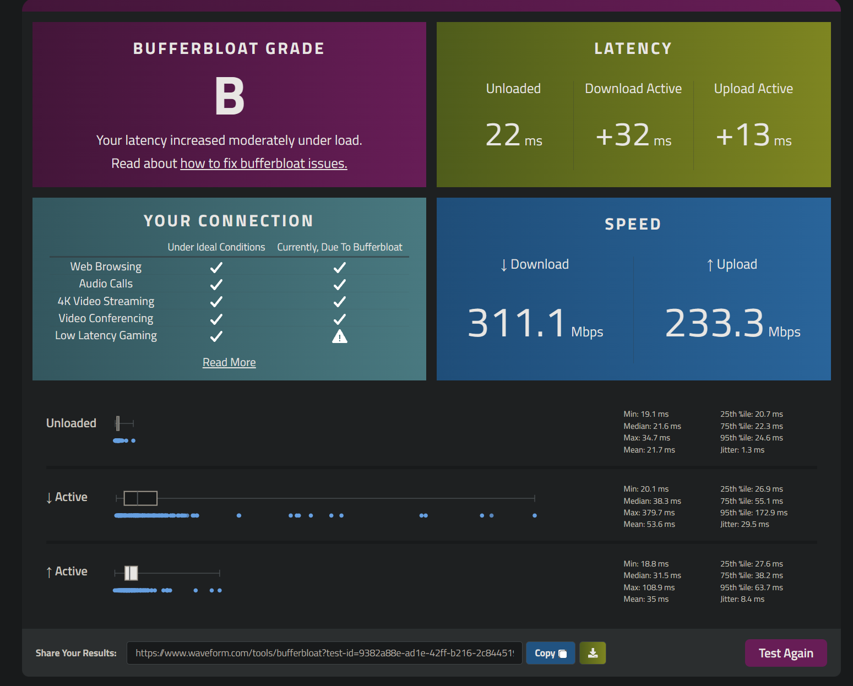Image resolution: width=853 pixels, height=686 pixels.
Task: Click the Currently, Due To Bufferbloat column header
Action: [x=340, y=247]
